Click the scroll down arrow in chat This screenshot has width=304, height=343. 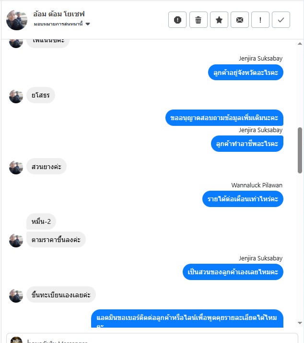tap(300, 323)
